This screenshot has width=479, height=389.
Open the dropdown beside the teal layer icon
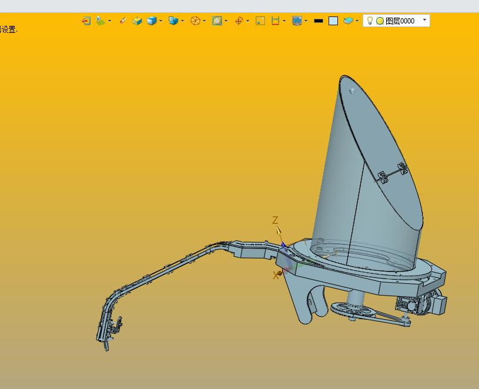click(x=357, y=21)
